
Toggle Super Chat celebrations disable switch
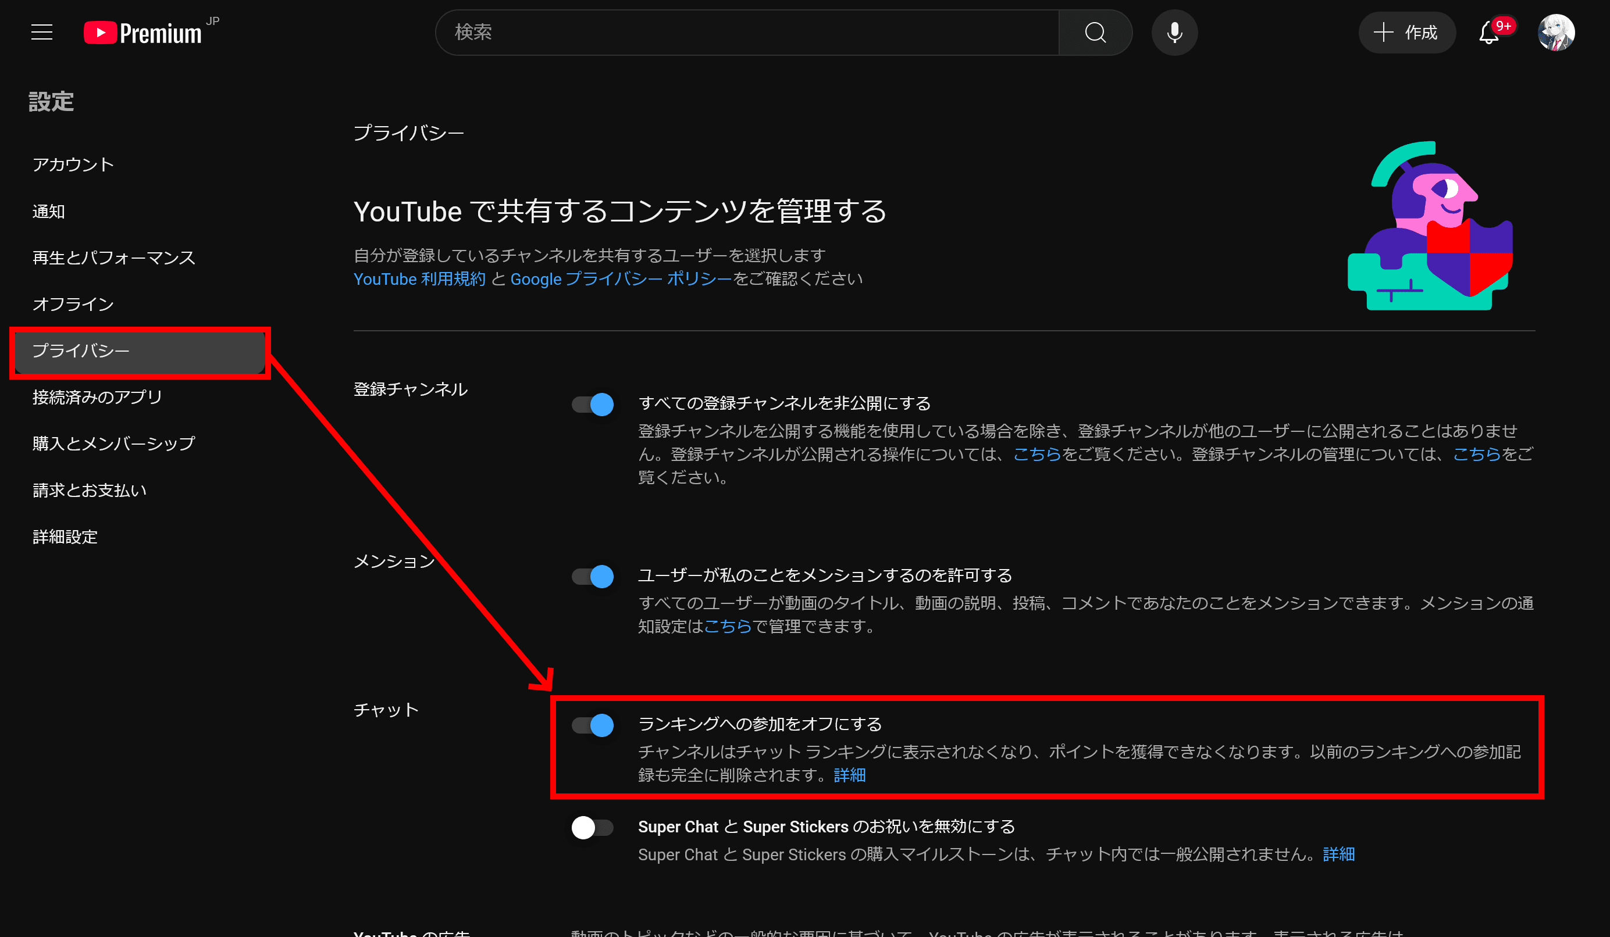click(592, 828)
